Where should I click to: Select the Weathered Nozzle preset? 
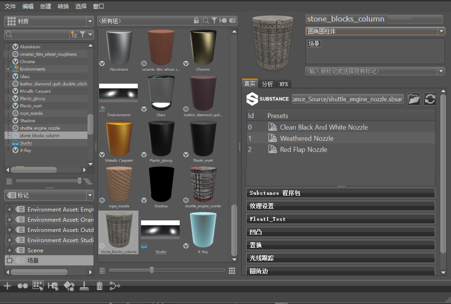tap(307, 139)
